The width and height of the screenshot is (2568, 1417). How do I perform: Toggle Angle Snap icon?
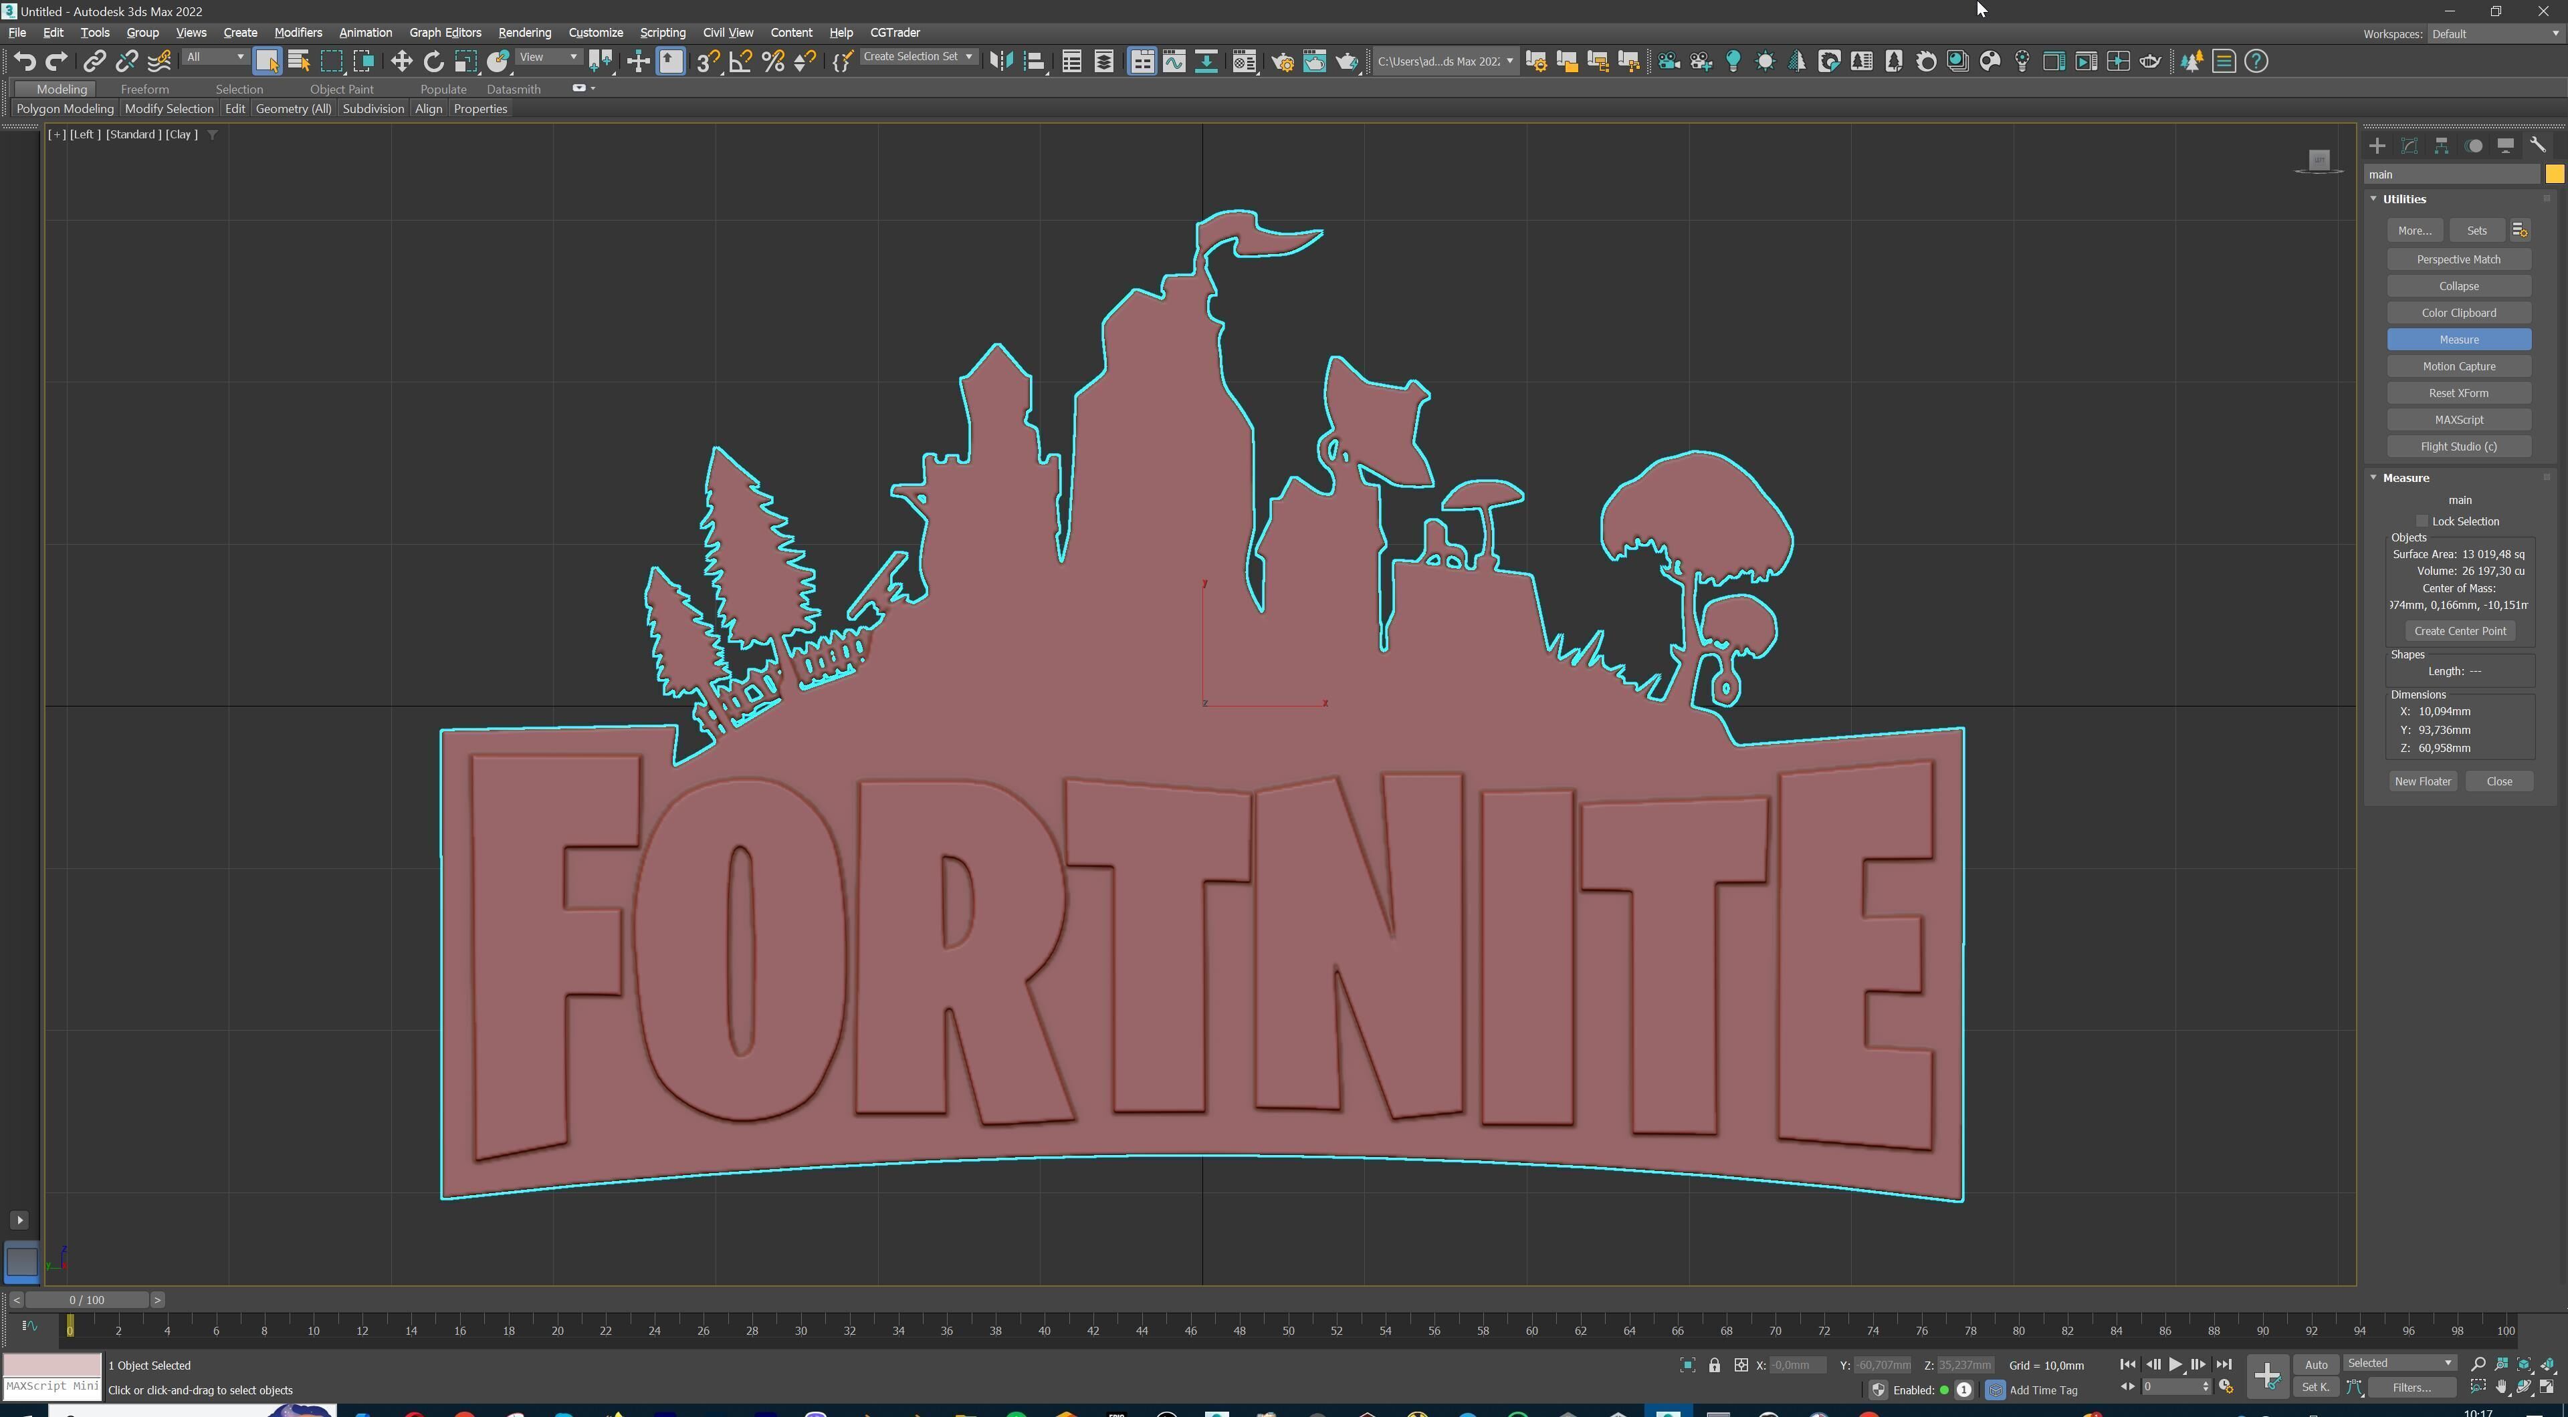click(741, 61)
